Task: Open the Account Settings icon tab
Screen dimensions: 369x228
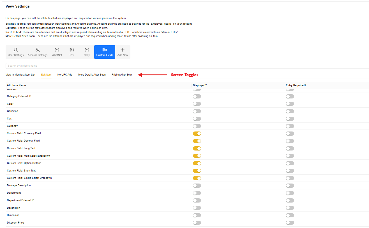Action: tap(38, 52)
